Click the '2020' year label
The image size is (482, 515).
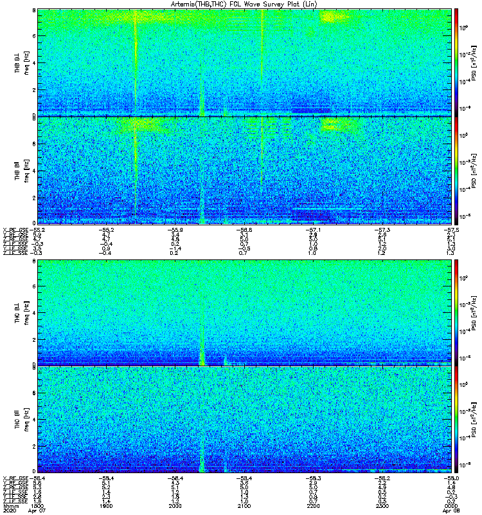point(8,510)
